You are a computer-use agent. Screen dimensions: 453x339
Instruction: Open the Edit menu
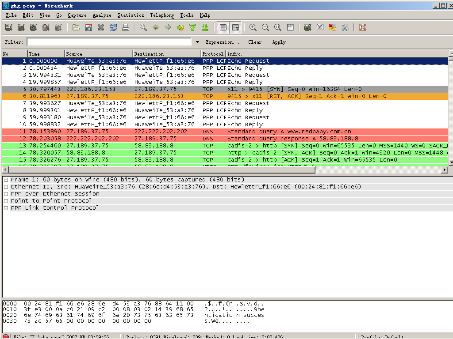point(28,15)
